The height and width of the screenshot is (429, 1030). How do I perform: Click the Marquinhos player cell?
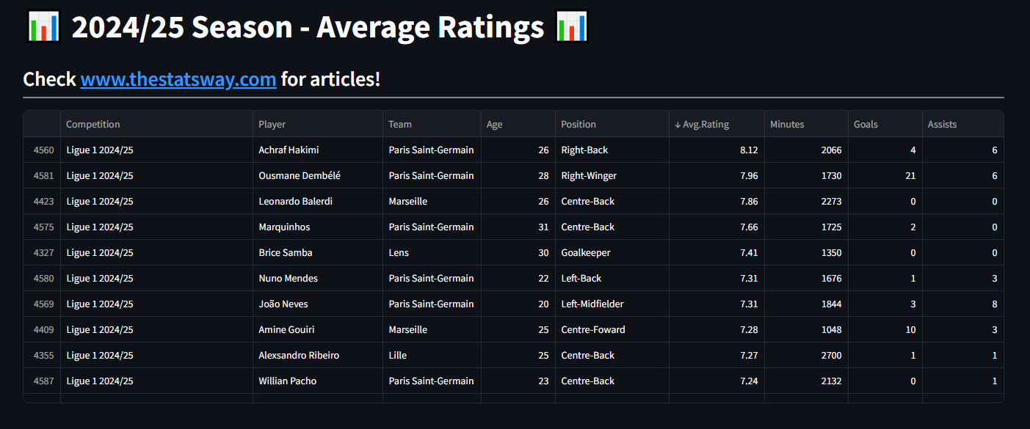pos(318,227)
